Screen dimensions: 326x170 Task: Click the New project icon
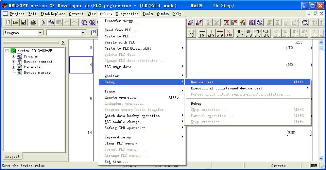pyautogui.click(x=8, y=22)
